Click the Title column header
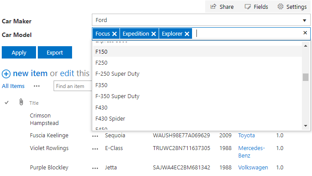The width and height of the screenshot is (312, 176). [34, 103]
